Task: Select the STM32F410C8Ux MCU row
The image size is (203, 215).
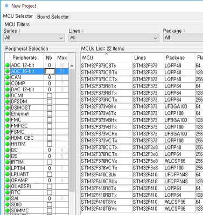Action: pyautogui.click(x=142, y=175)
